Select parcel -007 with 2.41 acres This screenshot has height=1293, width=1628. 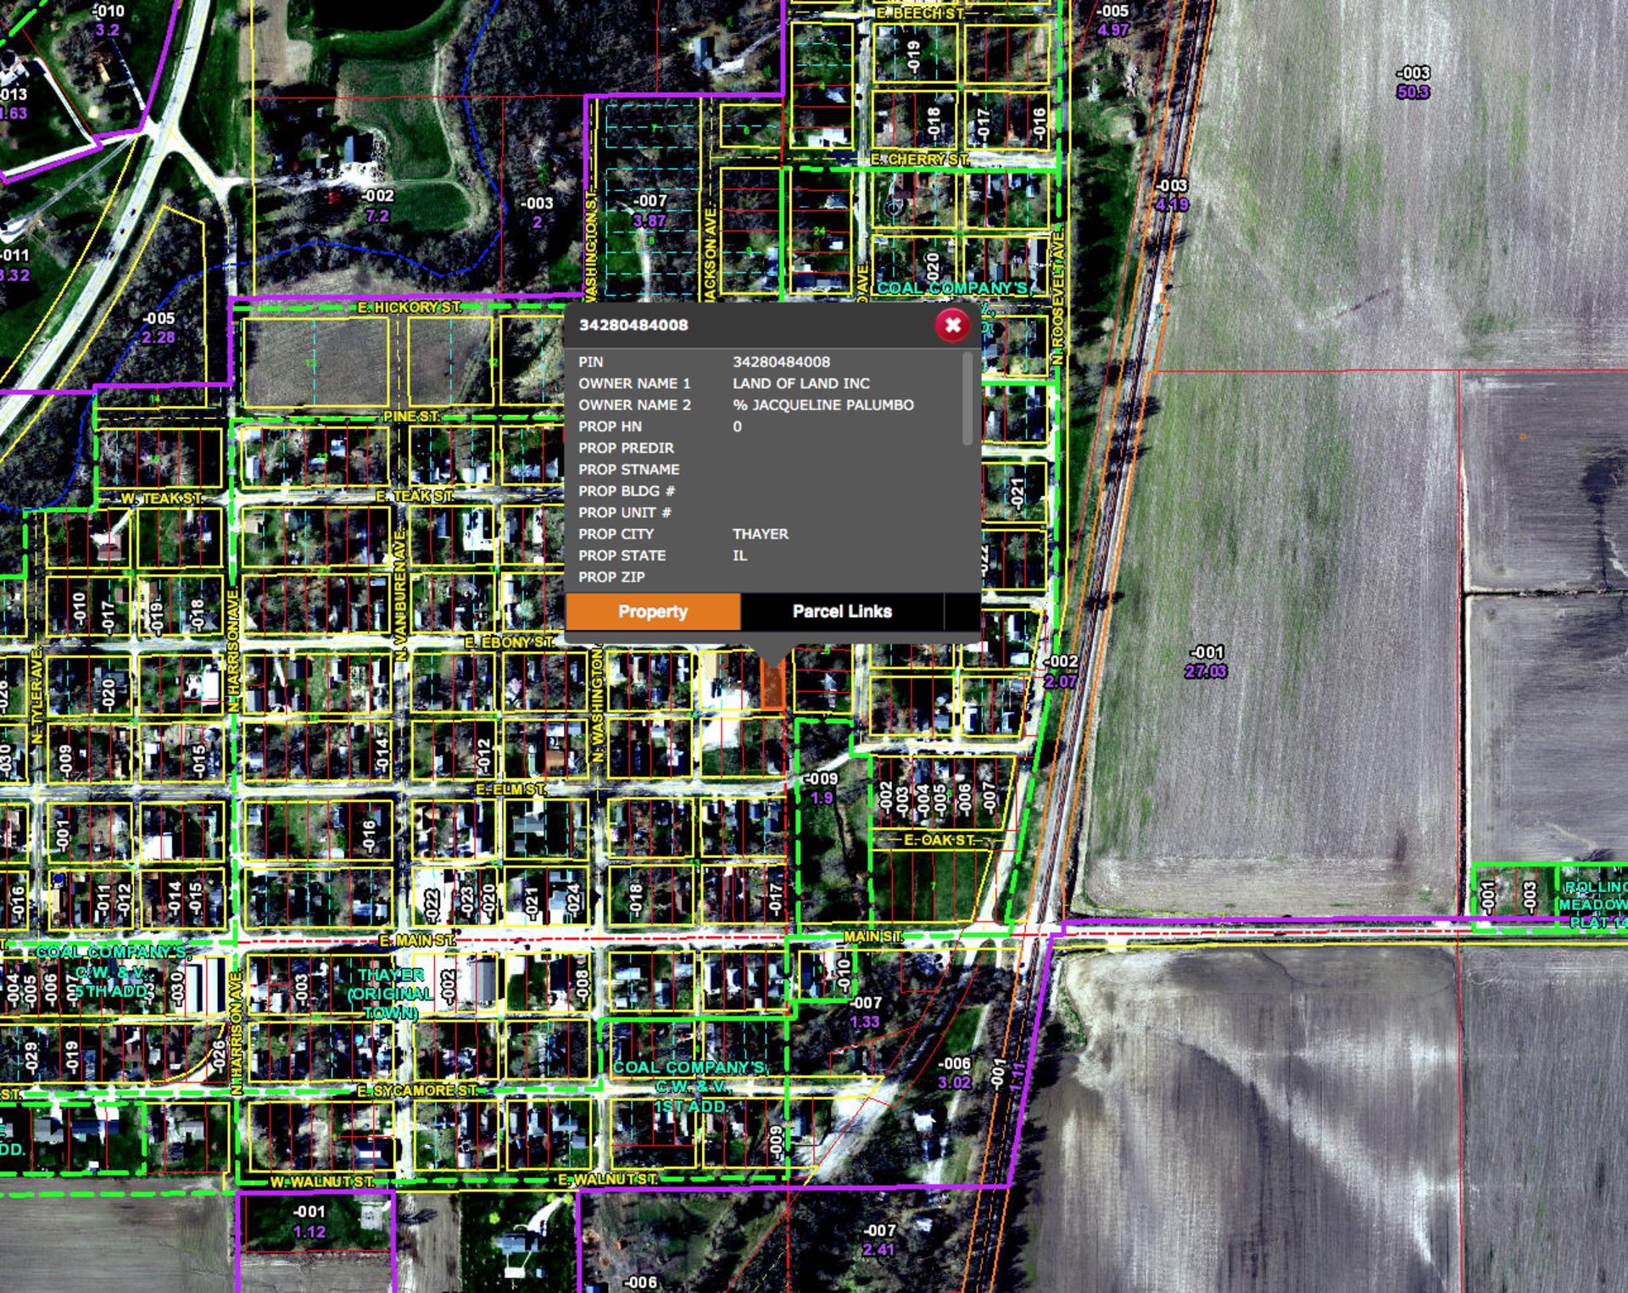click(x=878, y=1240)
